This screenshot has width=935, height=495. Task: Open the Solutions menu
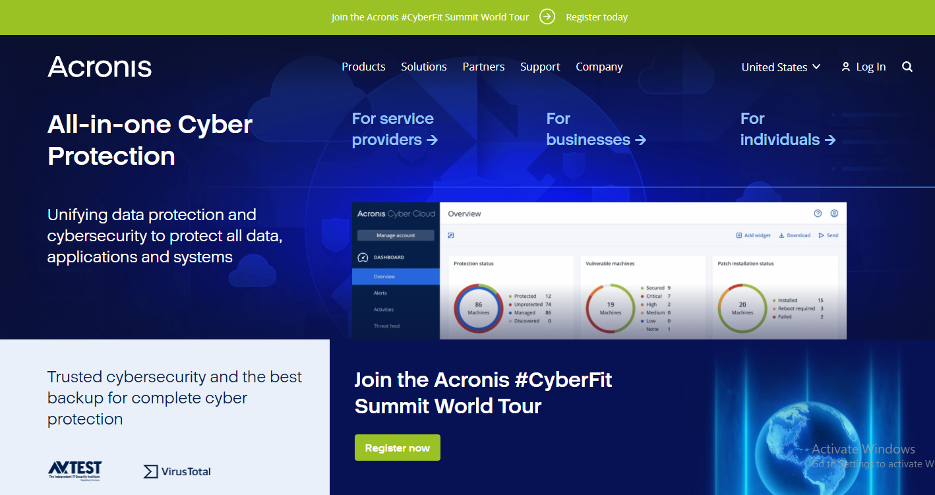click(424, 67)
